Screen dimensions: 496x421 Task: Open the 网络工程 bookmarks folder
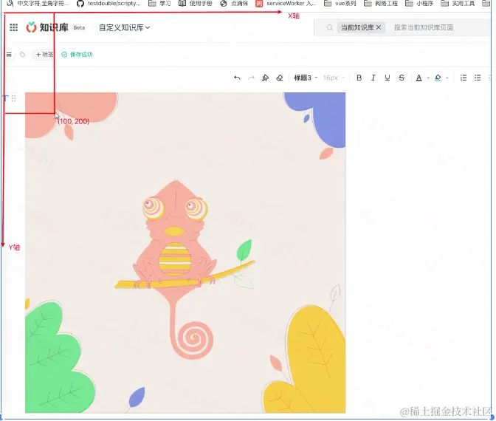pyautogui.click(x=381, y=4)
